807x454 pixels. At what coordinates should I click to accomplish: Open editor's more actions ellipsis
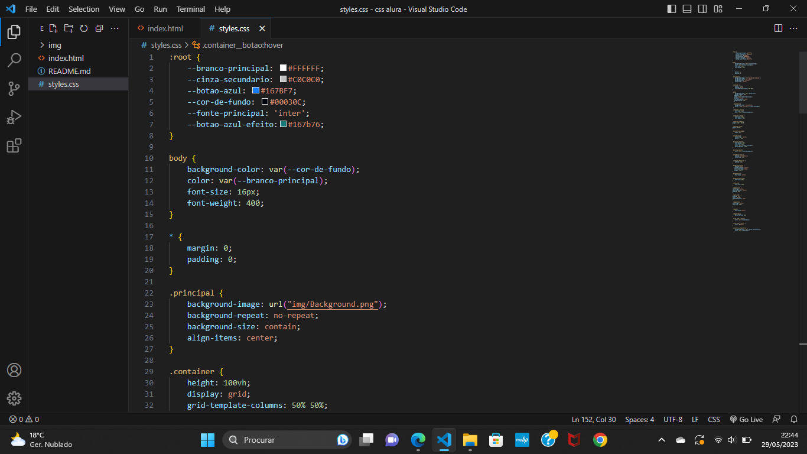795,28
